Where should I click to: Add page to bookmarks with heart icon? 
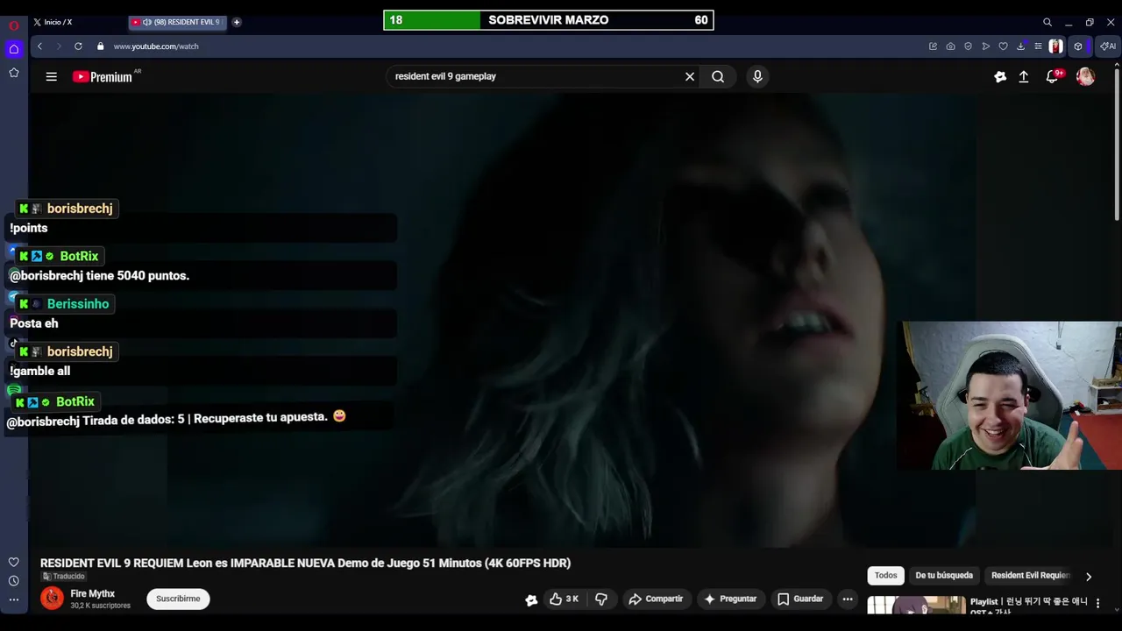(x=1003, y=46)
